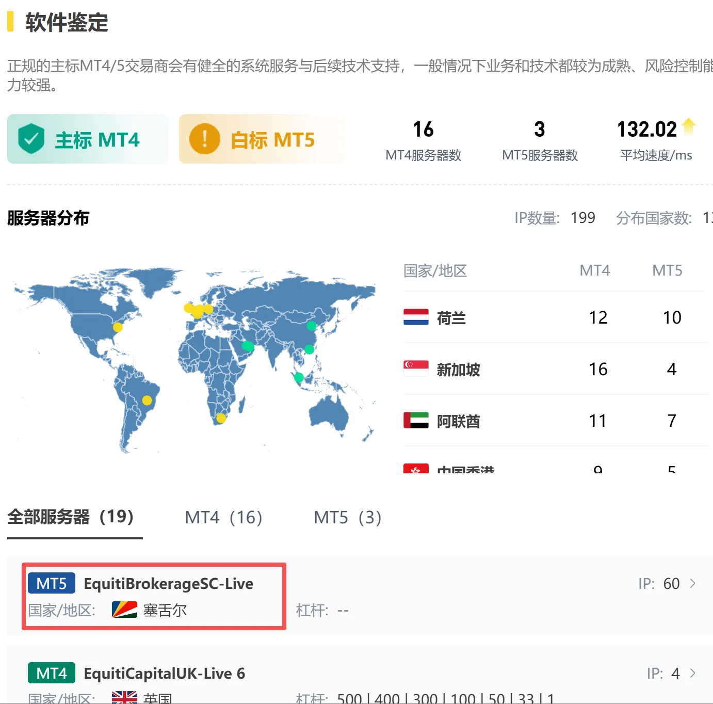
Task: Click the 16 MT4服务器数 statistic
Action: pos(424,140)
